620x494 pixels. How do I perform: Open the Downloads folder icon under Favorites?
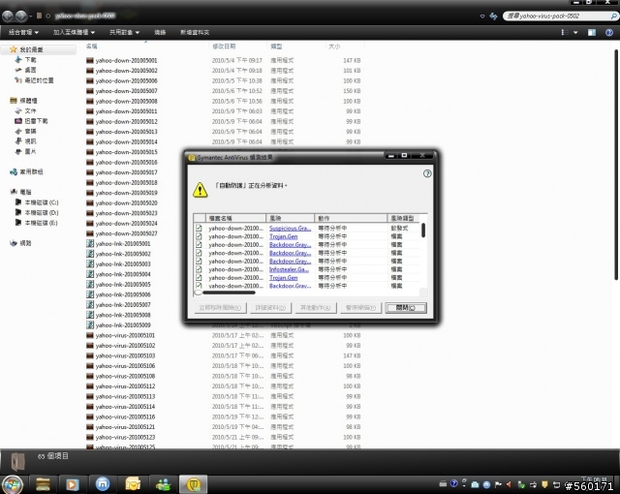[x=18, y=60]
